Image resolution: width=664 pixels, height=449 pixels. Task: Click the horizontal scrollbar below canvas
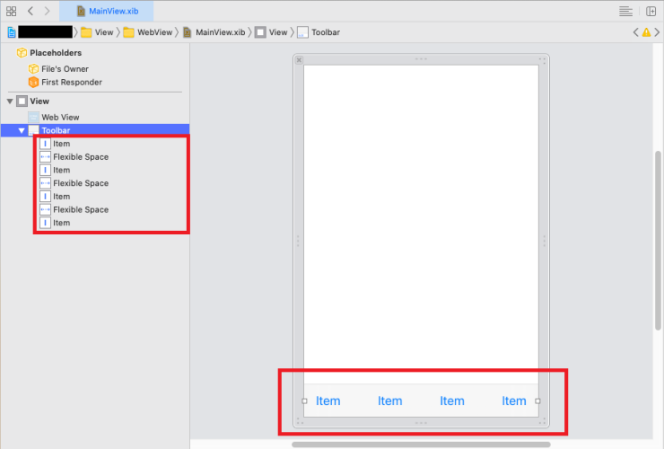[x=421, y=444]
